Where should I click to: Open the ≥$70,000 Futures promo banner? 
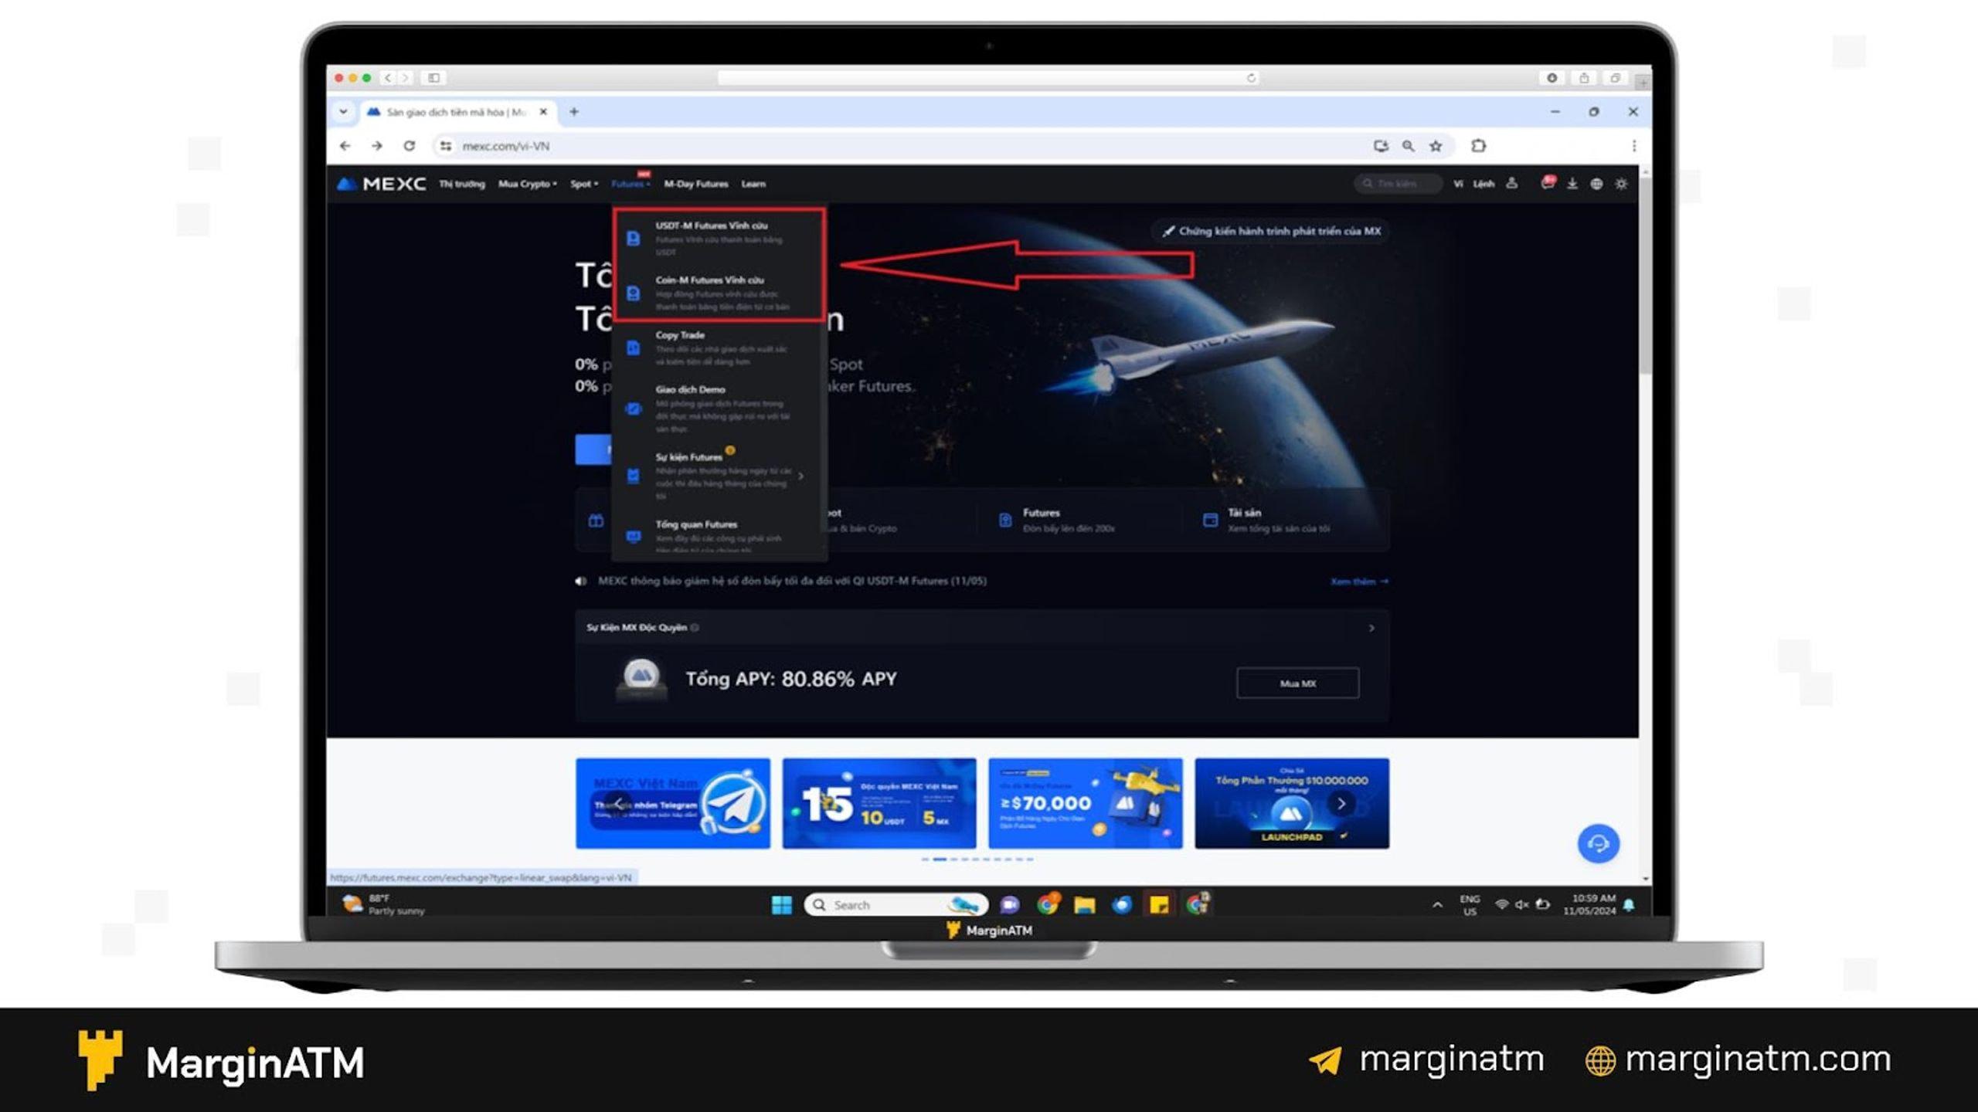point(1086,803)
